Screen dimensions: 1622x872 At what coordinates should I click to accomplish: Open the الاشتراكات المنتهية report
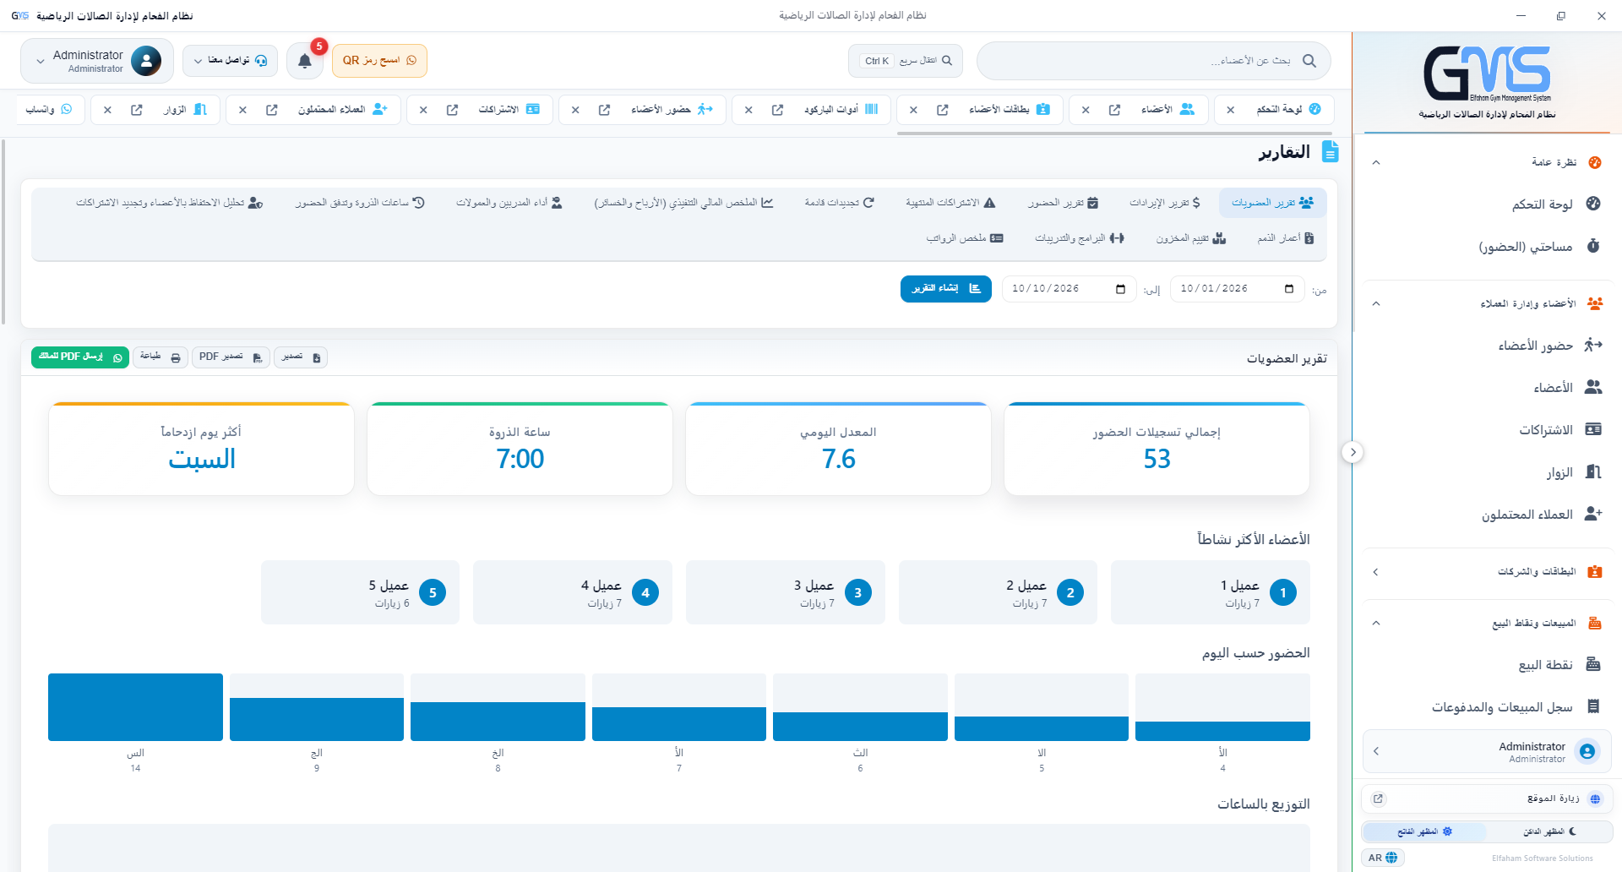pos(950,203)
